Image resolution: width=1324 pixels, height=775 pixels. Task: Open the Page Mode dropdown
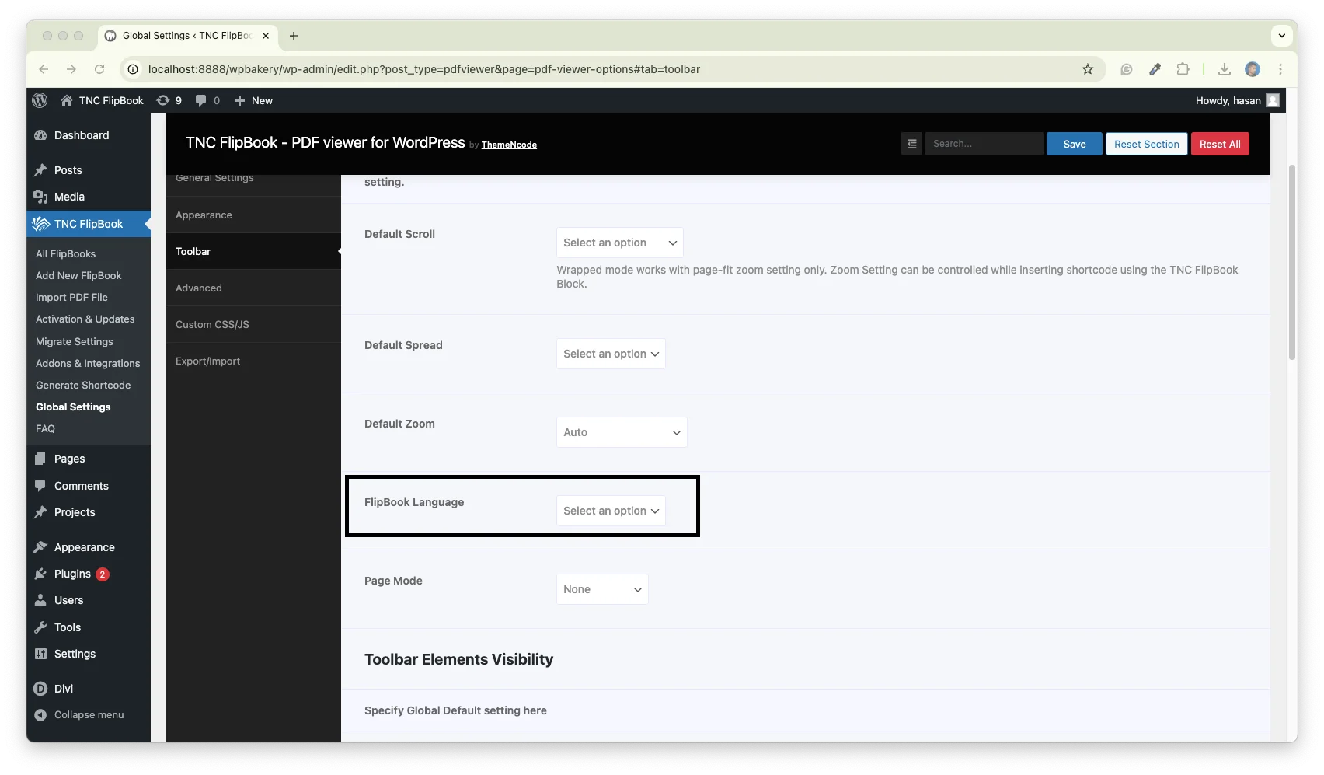point(602,589)
